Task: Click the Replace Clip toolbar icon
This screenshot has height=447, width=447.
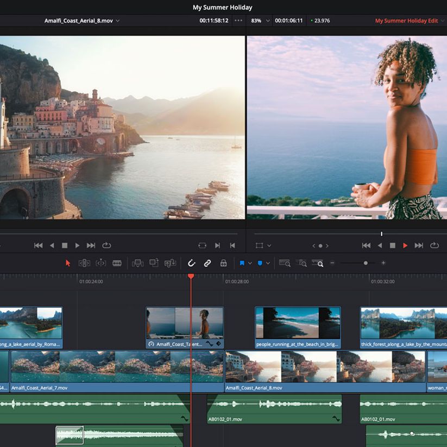Action: click(x=170, y=263)
